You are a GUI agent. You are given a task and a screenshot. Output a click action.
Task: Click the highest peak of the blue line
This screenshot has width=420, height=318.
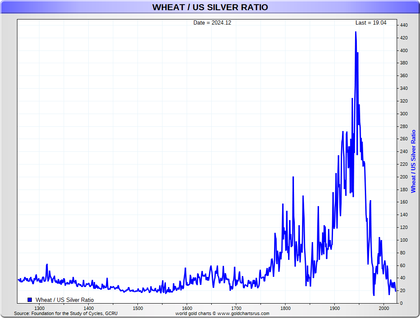(x=356, y=32)
